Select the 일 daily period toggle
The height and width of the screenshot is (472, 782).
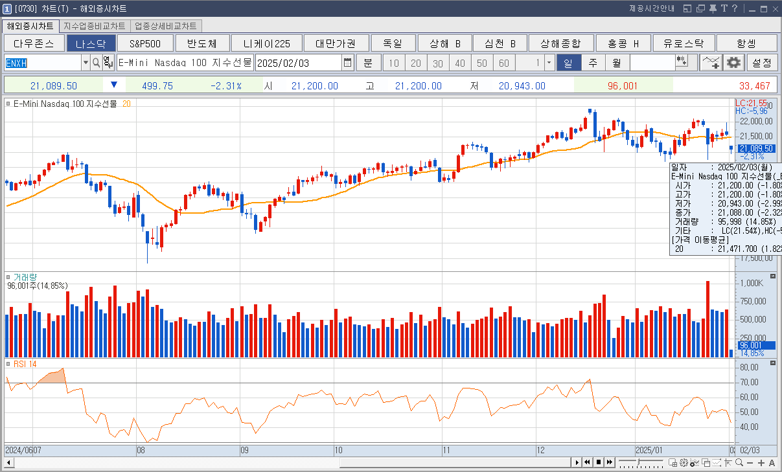[x=568, y=63]
